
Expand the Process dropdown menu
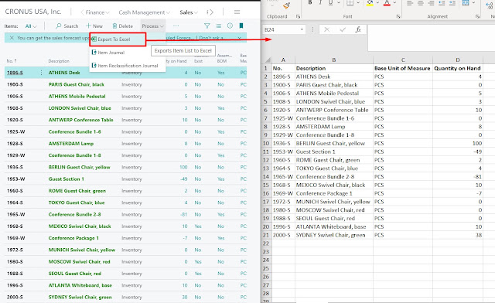[153, 26]
